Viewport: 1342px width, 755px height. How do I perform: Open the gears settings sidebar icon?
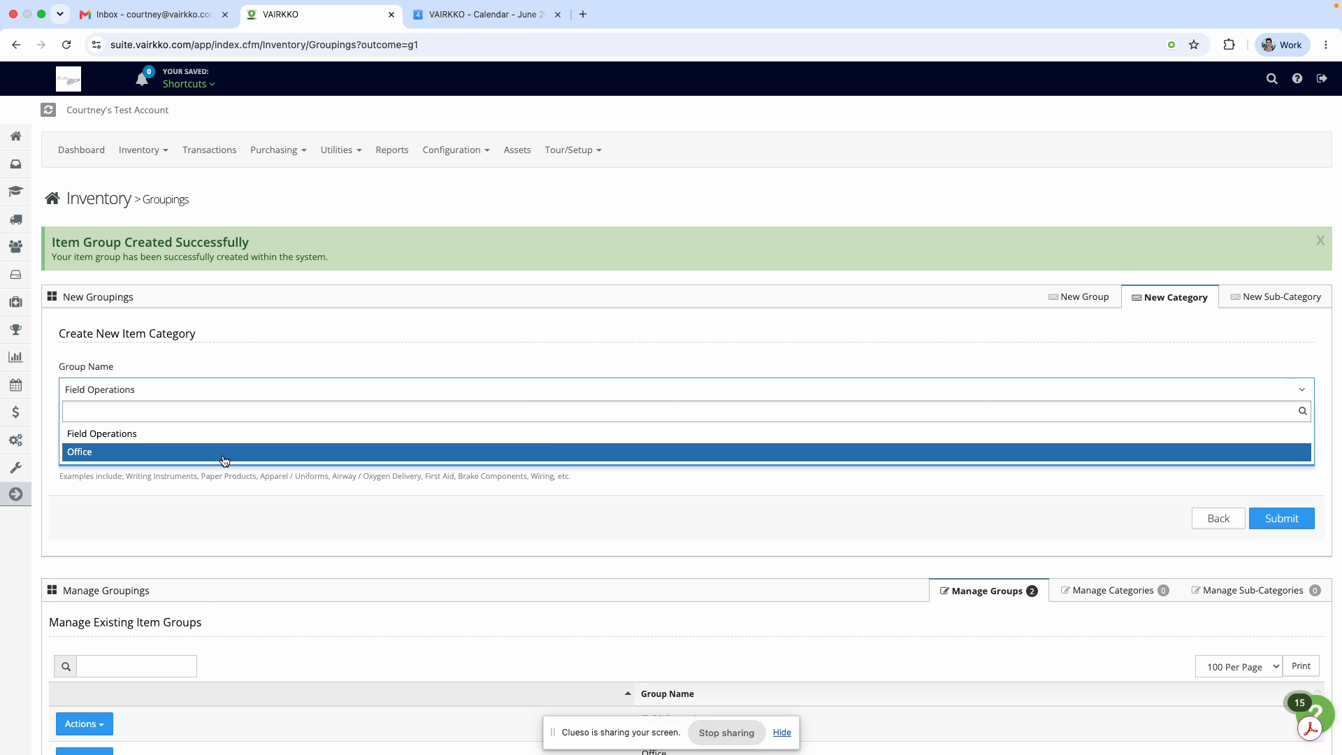(x=15, y=440)
